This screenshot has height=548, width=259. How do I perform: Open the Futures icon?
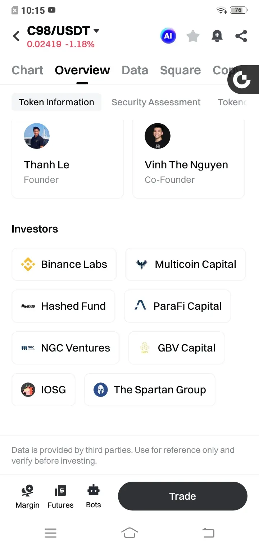pyautogui.click(x=60, y=496)
